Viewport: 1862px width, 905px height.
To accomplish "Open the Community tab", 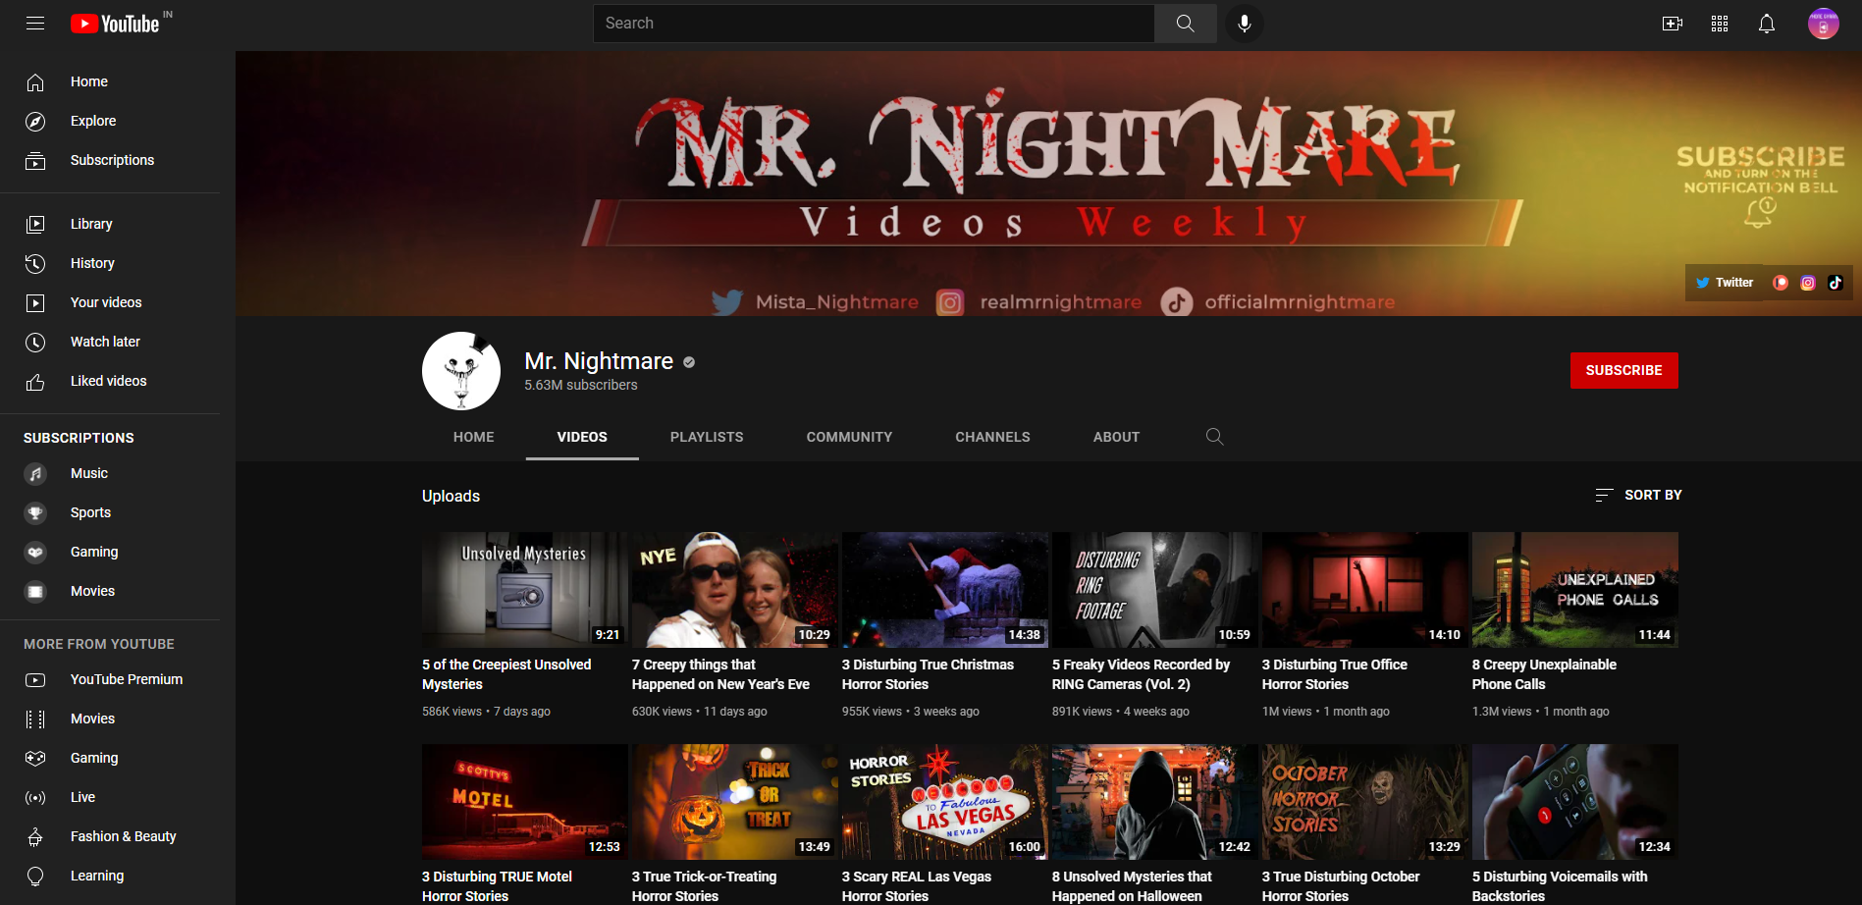I will point(849,437).
